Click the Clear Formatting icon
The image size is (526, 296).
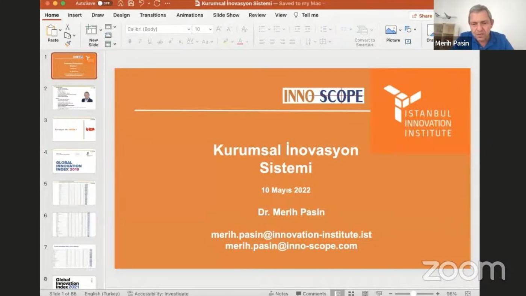245,29
